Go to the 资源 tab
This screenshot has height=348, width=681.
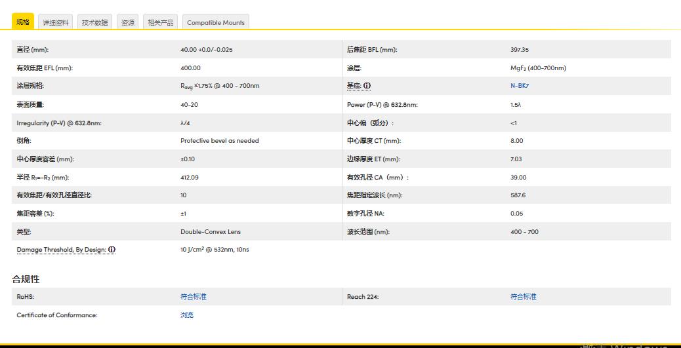[x=128, y=22]
